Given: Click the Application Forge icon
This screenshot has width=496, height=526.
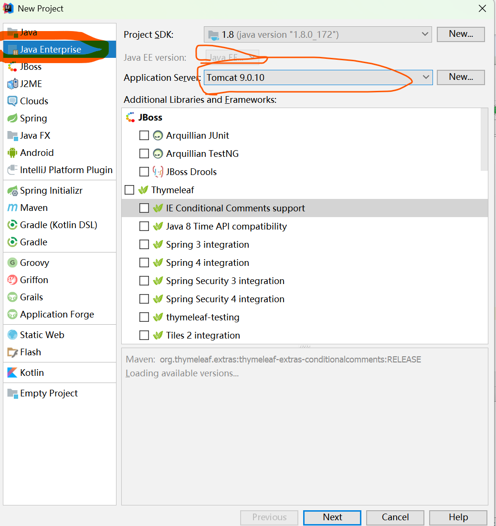Looking at the screenshot, I should coord(12,314).
